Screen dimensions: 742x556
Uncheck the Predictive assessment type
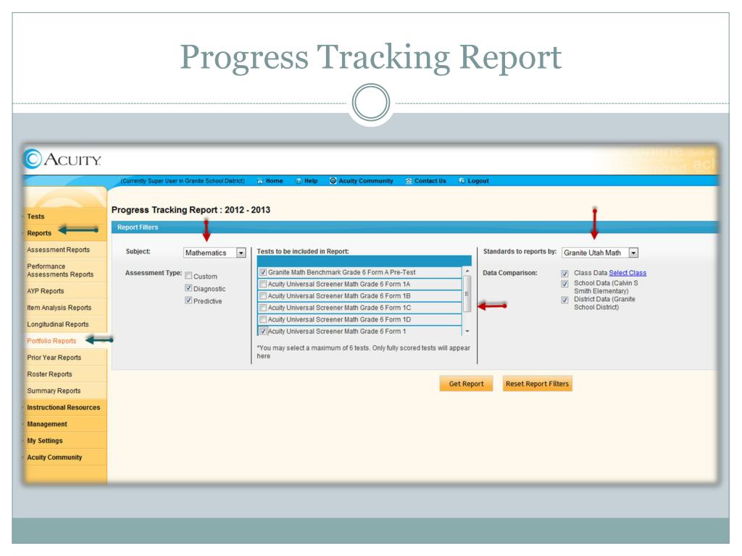188,300
